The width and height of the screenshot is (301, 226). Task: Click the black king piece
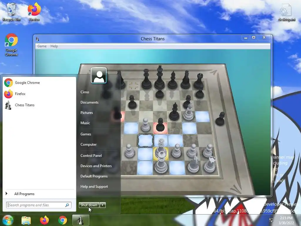(160, 79)
